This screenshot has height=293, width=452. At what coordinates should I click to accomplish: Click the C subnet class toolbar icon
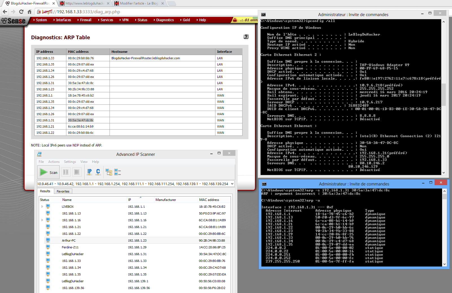pyautogui.click(x=98, y=172)
